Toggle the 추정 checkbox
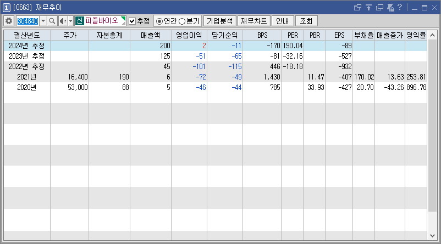 tap(132, 21)
